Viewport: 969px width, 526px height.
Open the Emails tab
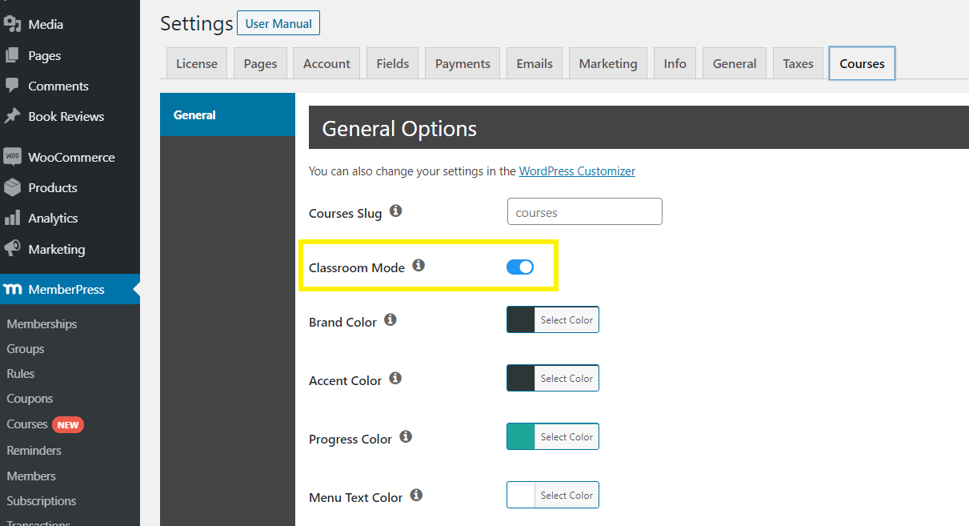coord(535,63)
